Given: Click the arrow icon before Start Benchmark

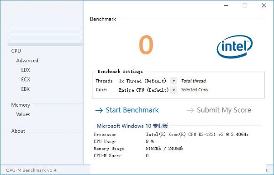Looking at the screenshot, I should 99,110.
